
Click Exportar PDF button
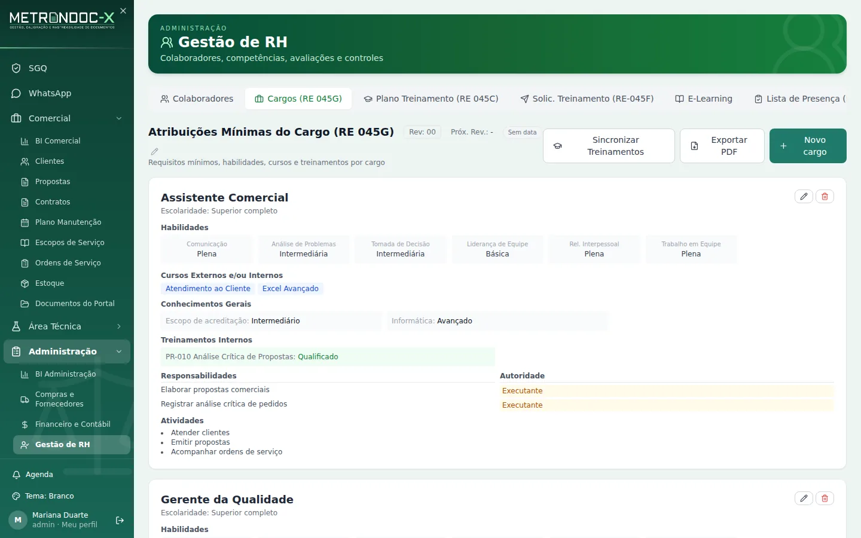722,146
